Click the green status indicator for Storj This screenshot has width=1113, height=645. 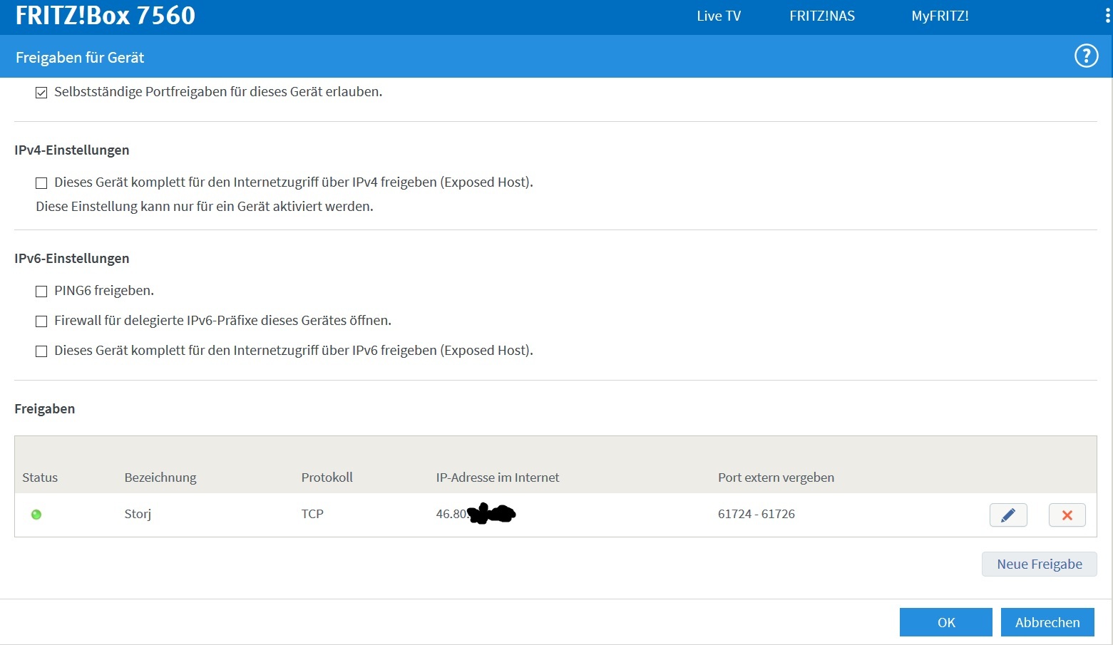36,514
